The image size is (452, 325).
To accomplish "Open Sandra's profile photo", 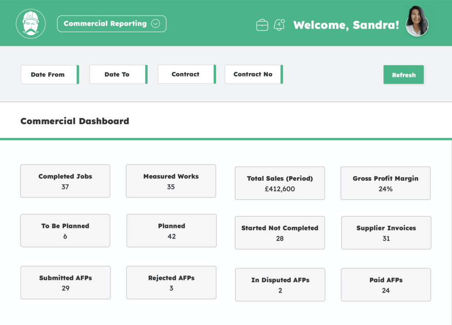I will [x=417, y=21].
